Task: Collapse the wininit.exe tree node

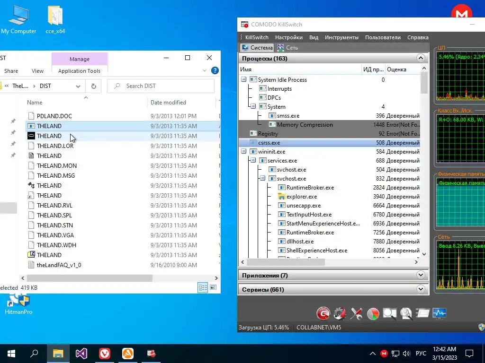Action: coord(244,151)
